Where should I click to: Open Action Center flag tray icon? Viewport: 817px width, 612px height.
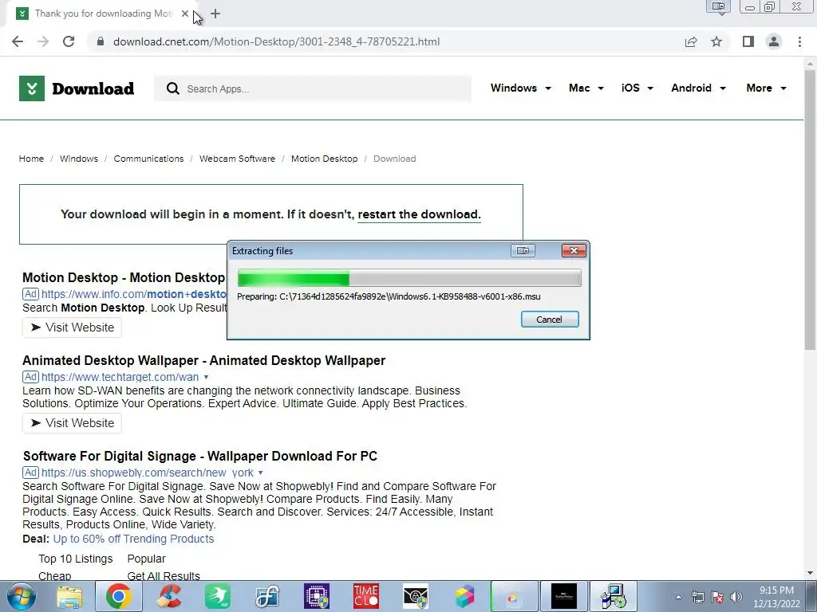coord(717,597)
